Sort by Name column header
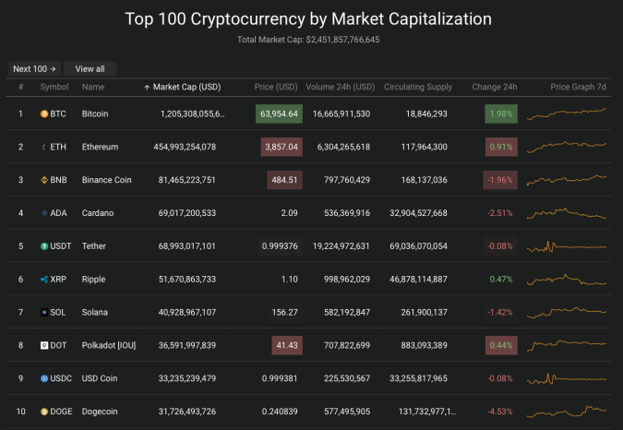Image resolution: width=623 pixels, height=430 pixels. point(93,87)
